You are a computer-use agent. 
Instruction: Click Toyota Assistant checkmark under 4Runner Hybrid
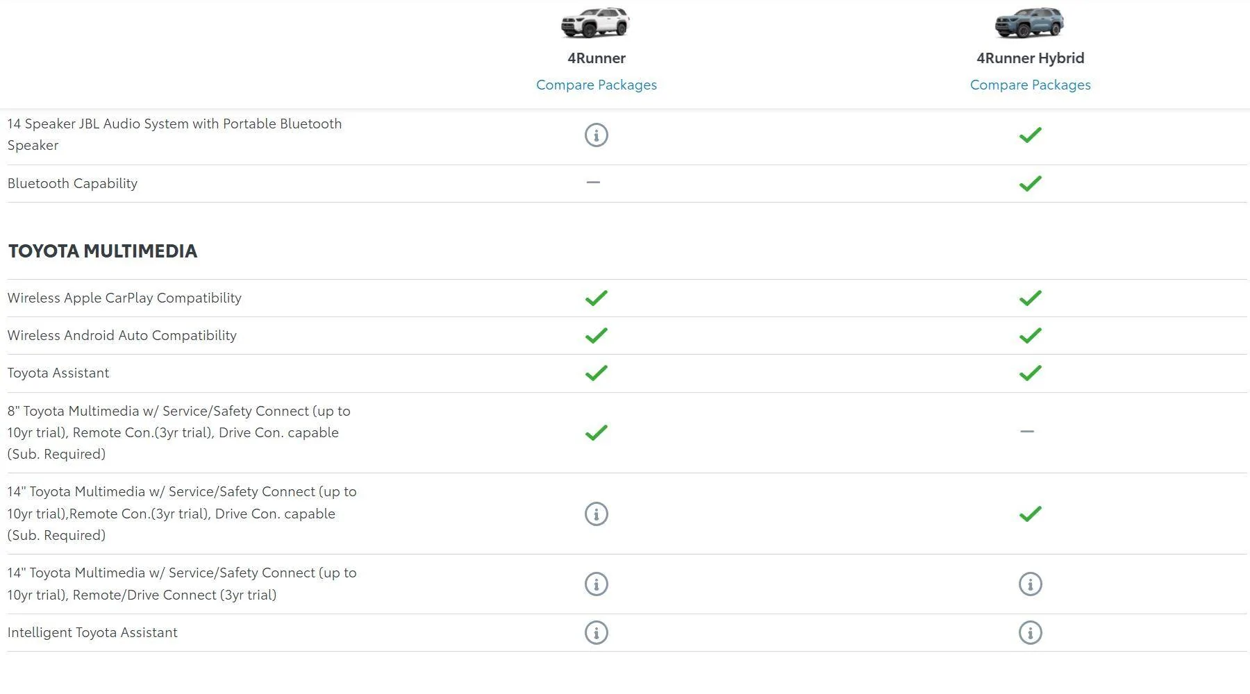1030,373
